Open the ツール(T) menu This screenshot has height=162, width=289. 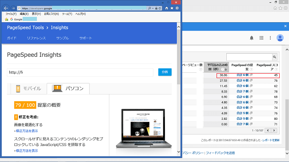[x=67, y=14]
